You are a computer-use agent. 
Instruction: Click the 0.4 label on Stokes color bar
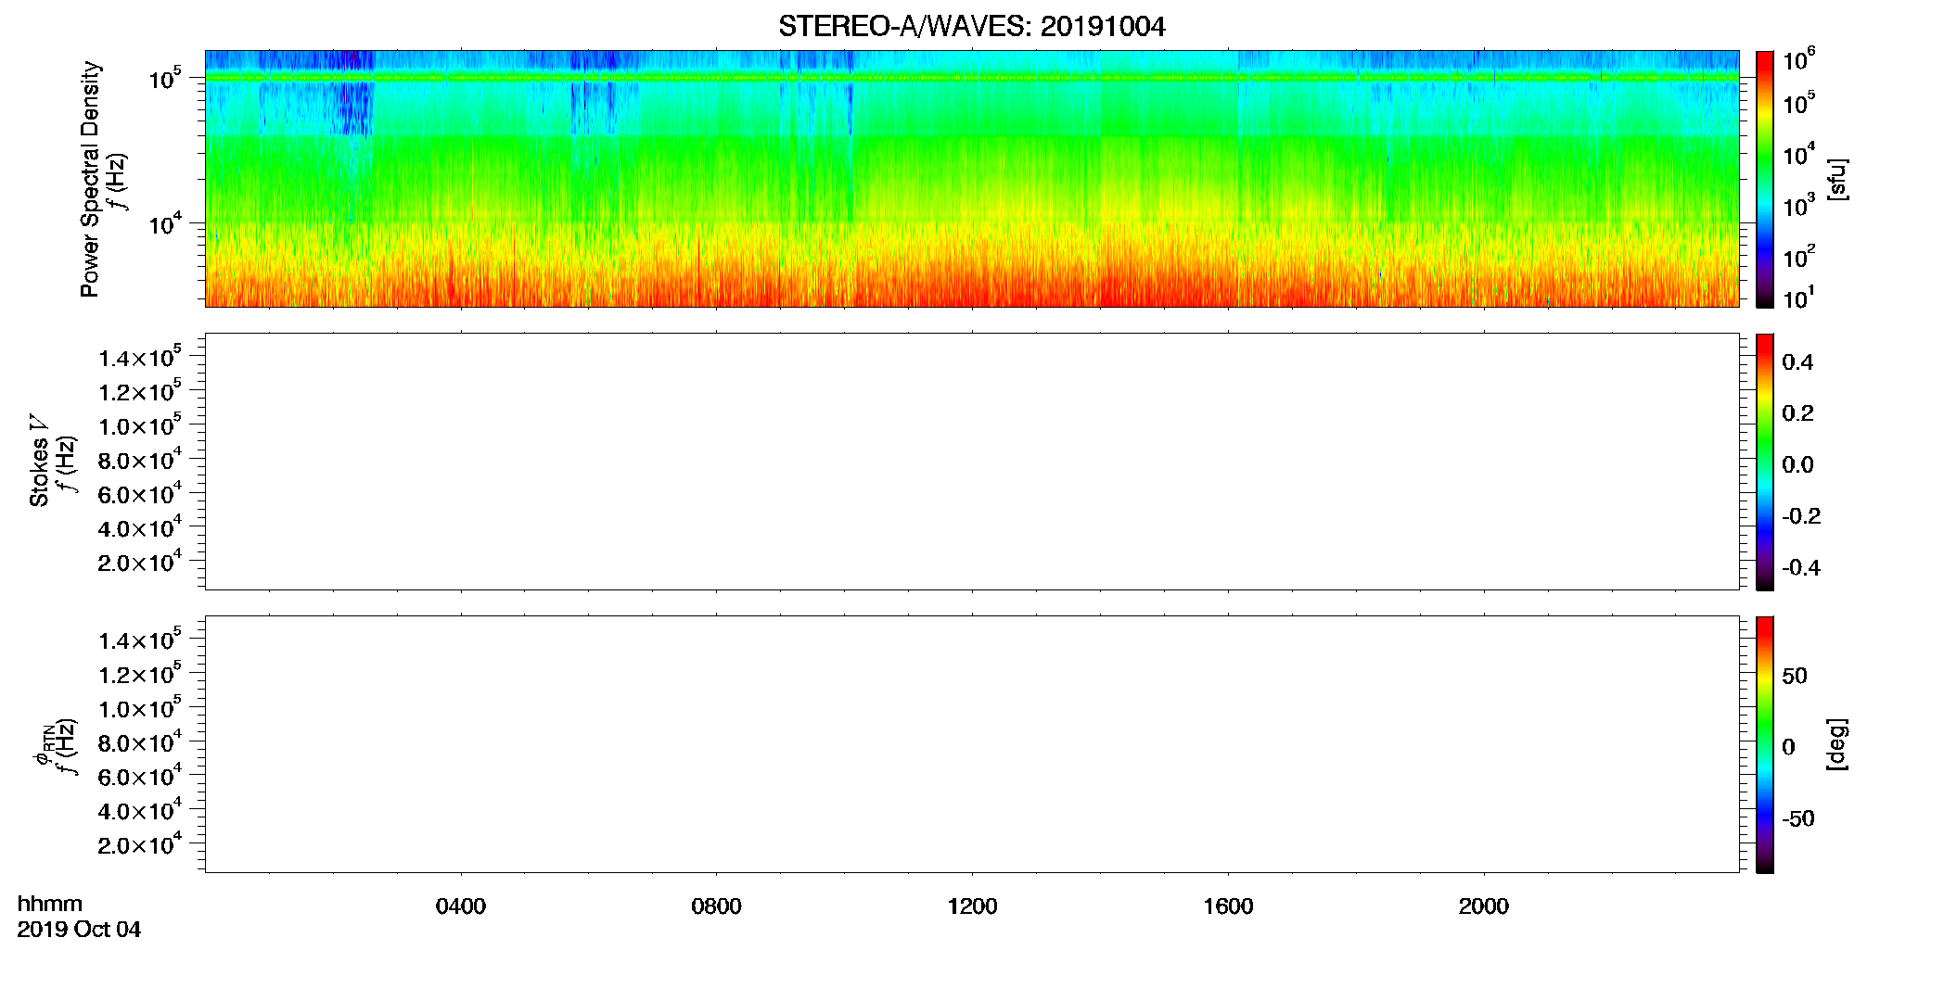coord(1797,362)
